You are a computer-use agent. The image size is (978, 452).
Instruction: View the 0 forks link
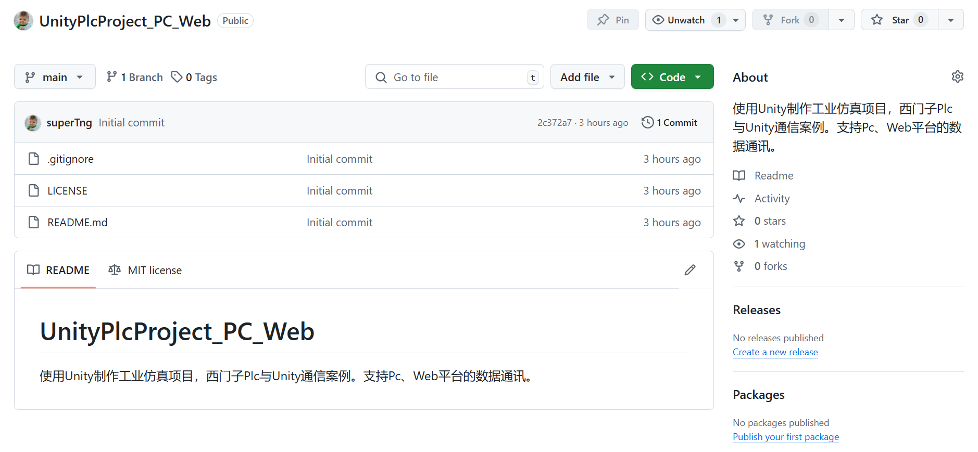pyautogui.click(x=760, y=266)
